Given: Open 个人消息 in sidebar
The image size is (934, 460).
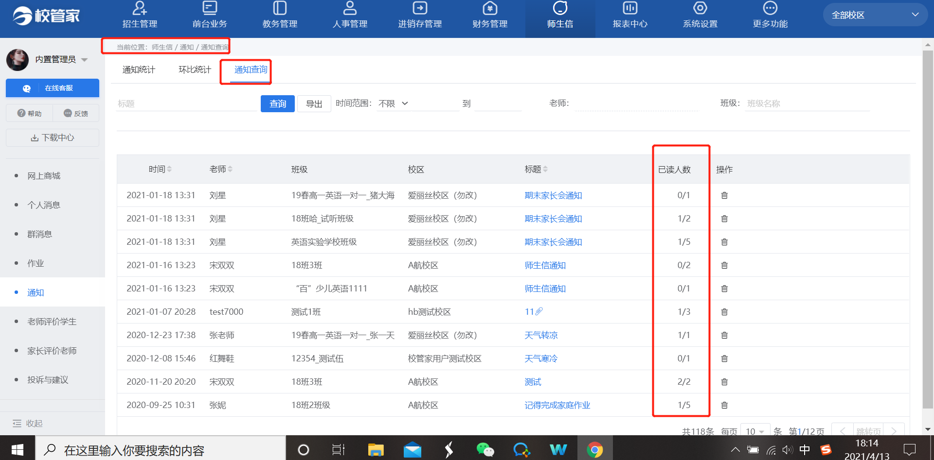Looking at the screenshot, I should 44,205.
